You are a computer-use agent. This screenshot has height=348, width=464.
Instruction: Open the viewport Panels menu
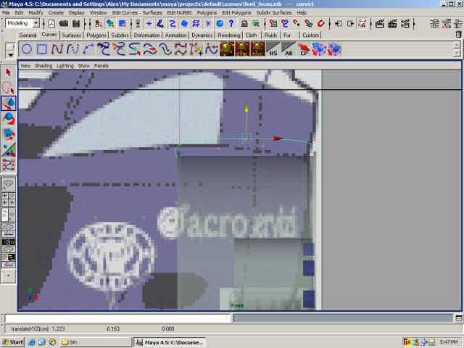coord(101,65)
